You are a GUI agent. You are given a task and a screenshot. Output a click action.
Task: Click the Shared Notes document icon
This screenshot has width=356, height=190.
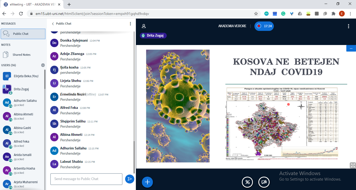tap(5, 55)
